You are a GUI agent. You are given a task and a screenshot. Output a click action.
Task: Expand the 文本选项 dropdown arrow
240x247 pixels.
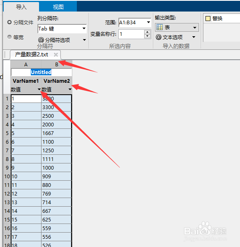click(x=194, y=37)
